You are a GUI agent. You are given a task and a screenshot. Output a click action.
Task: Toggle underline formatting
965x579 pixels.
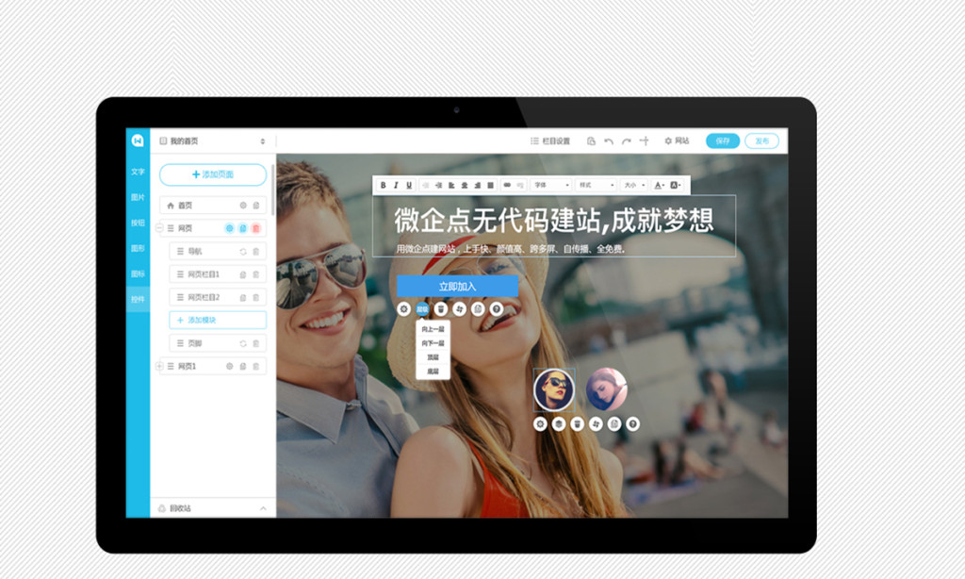tap(409, 185)
